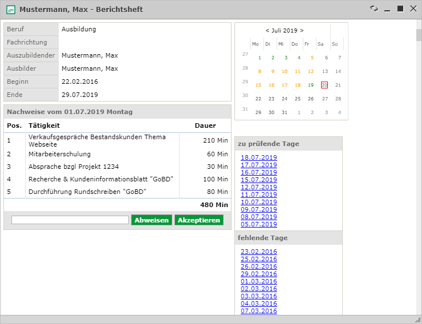Viewport: 422px width, 324px height.
Task: Click the 480 Min total duration
Action: pos(214,205)
